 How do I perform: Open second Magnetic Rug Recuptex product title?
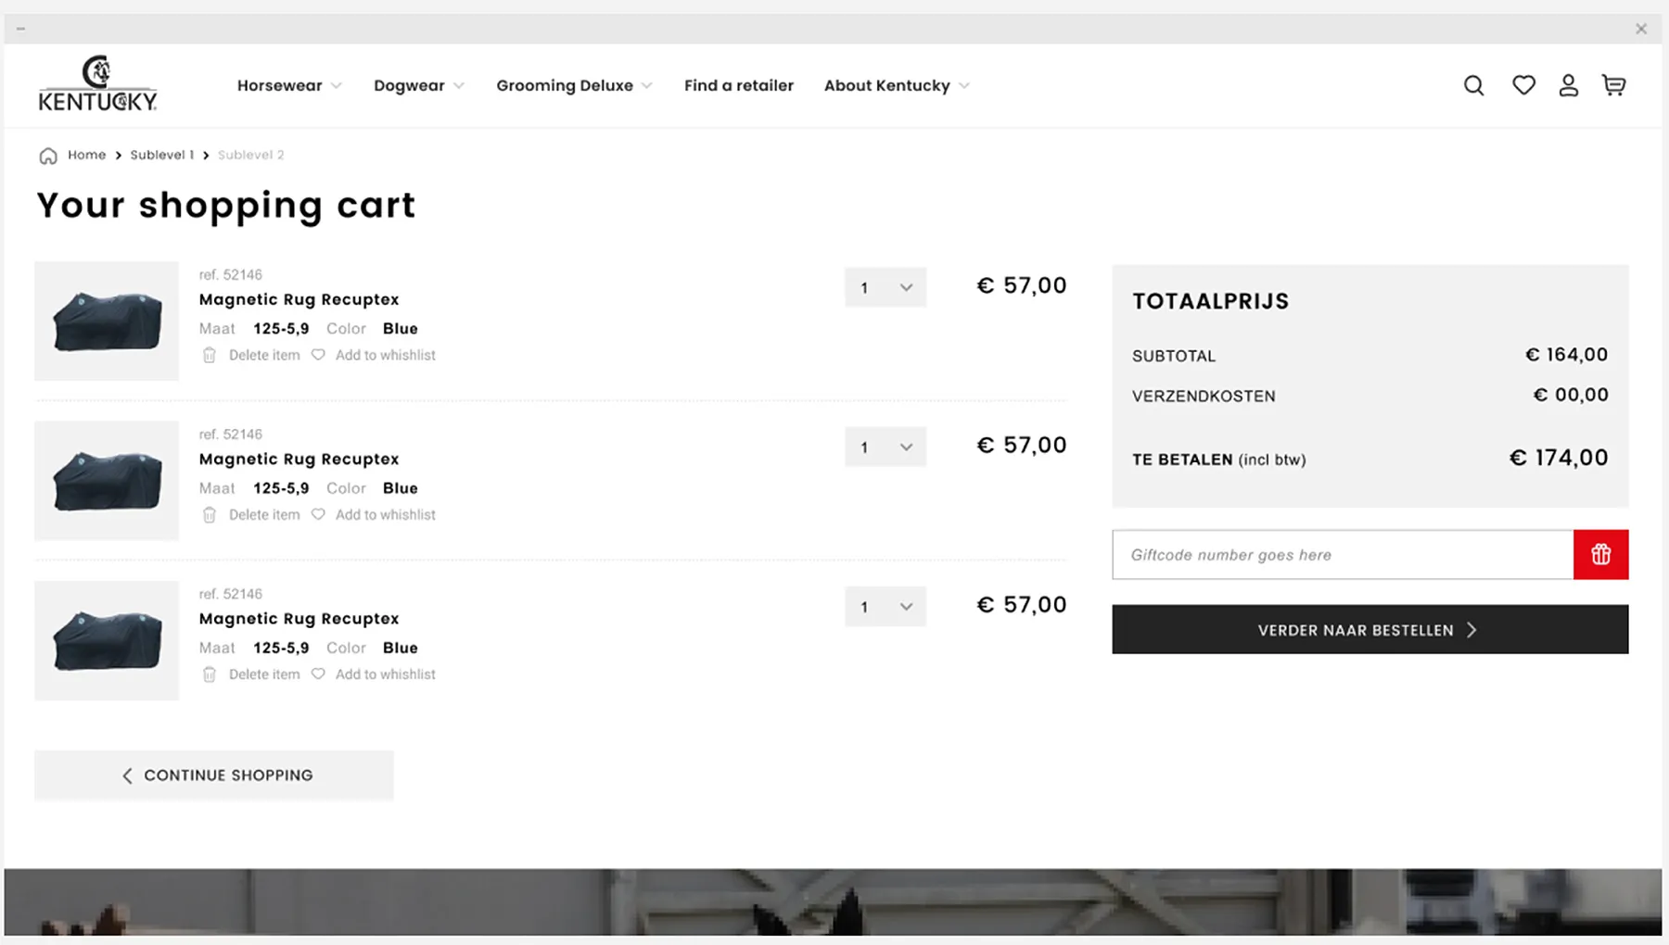click(299, 459)
